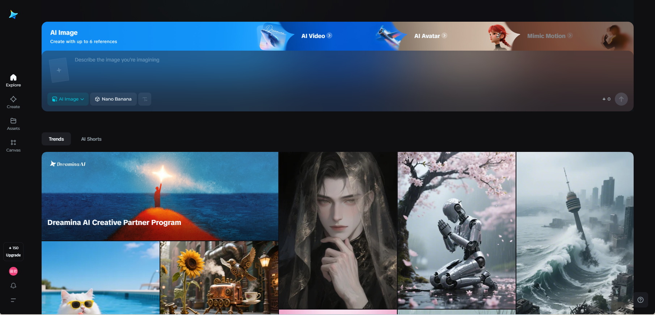
Task: Open Dreamina AI Creative Partner Program banner
Action: (160, 196)
